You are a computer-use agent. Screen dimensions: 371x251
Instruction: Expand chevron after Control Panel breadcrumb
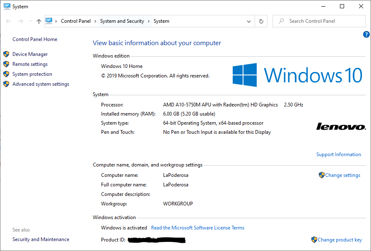[95, 21]
